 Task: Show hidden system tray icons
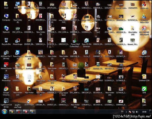(x=126, y=112)
